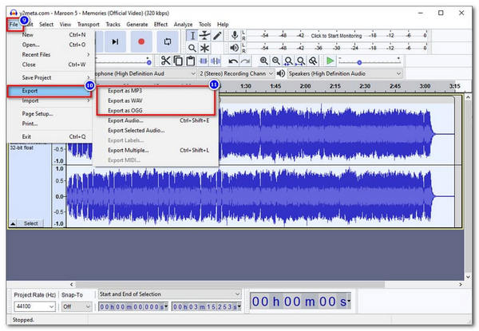
Task: Adjust the playback speed slider
Action: pos(359,62)
